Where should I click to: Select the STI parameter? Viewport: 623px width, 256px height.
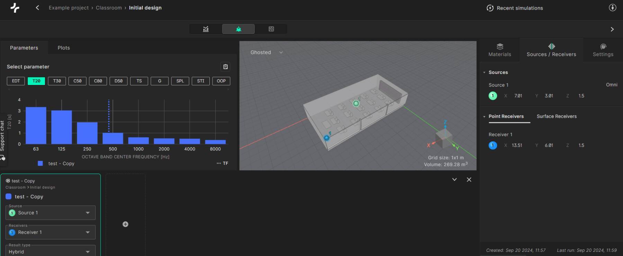pos(201,81)
